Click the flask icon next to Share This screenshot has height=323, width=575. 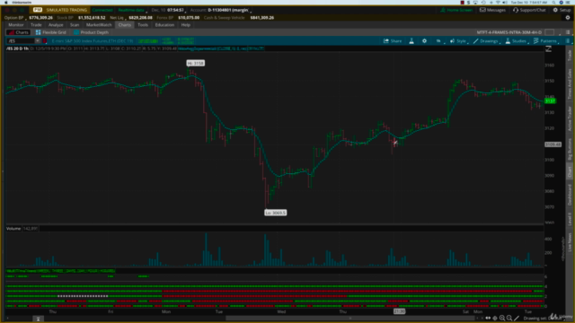click(x=411, y=41)
